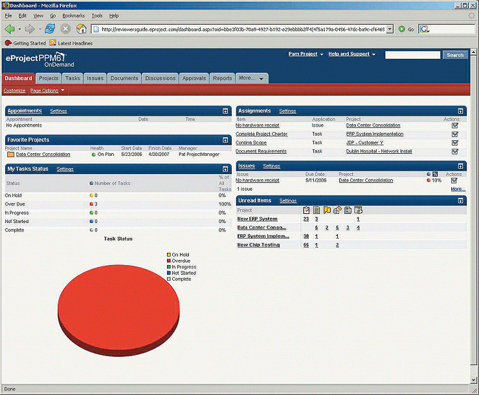Viewport: 479px width, 395px height.
Task: Open the Forward button history dropdown
Action: 39,29
